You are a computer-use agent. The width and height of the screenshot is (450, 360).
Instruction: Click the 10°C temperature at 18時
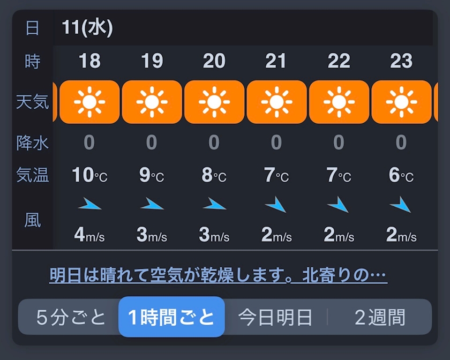tap(89, 175)
